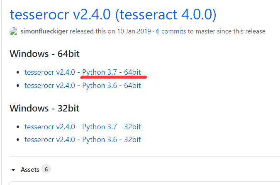Download tesserocr Python 3.7 32bit wheel
280x185 pixels.
pos(83,127)
